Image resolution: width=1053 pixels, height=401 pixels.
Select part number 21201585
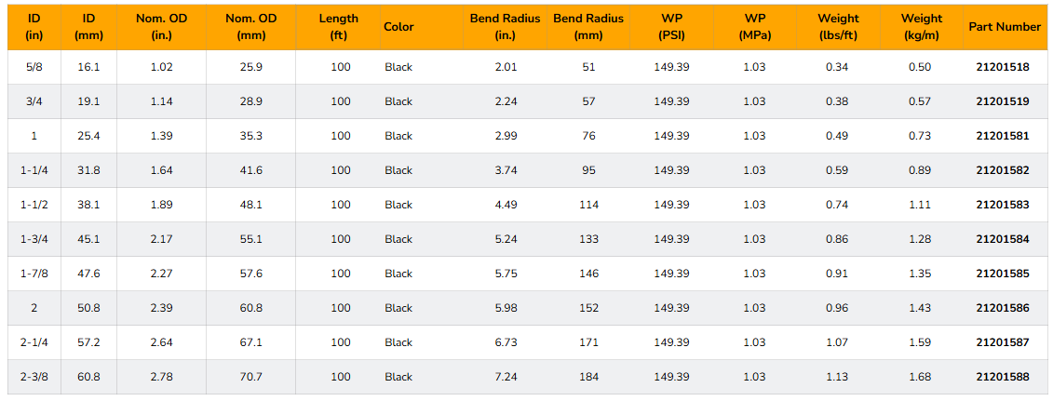pos(1003,274)
